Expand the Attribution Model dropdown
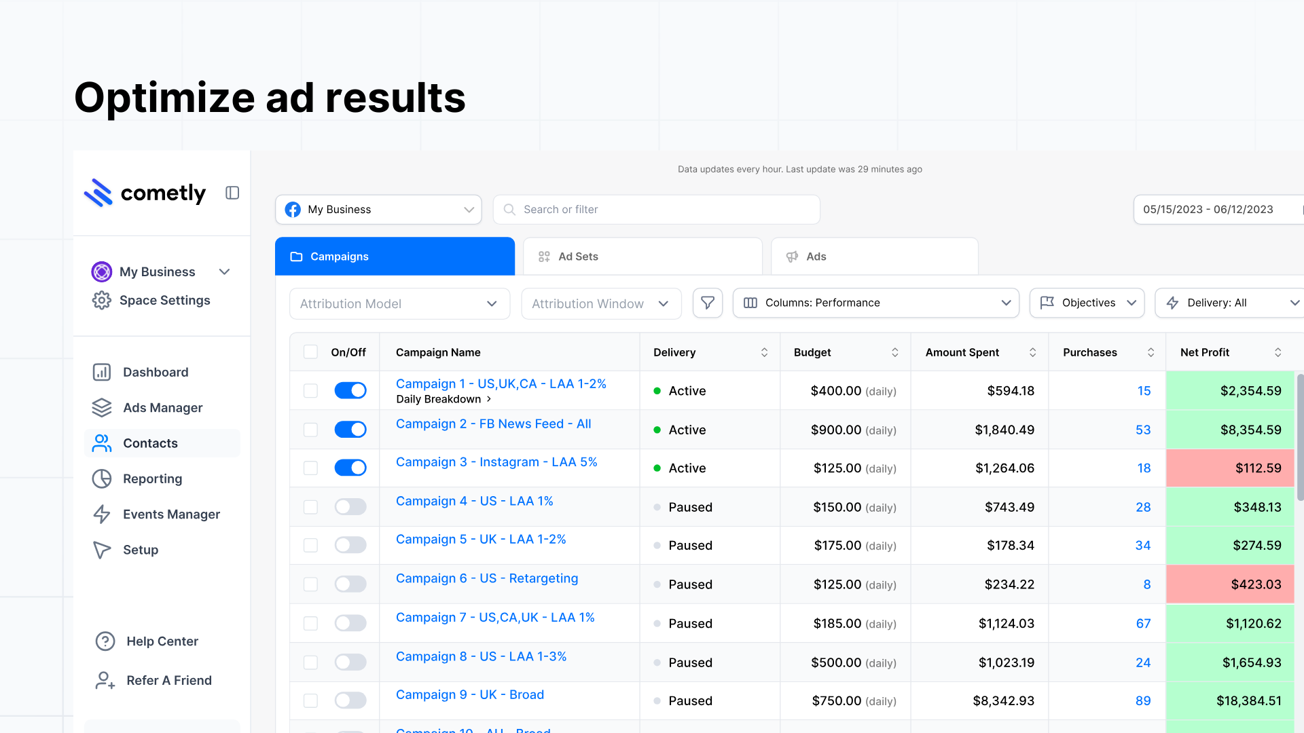Viewport: 1304px width, 733px height. (x=399, y=303)
